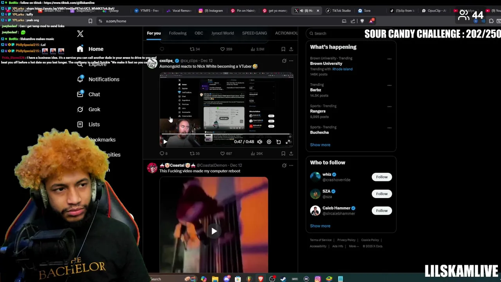Open OBS Studio from the taskbar
Viewport: 501px width, 282px height.
(272, 279)
